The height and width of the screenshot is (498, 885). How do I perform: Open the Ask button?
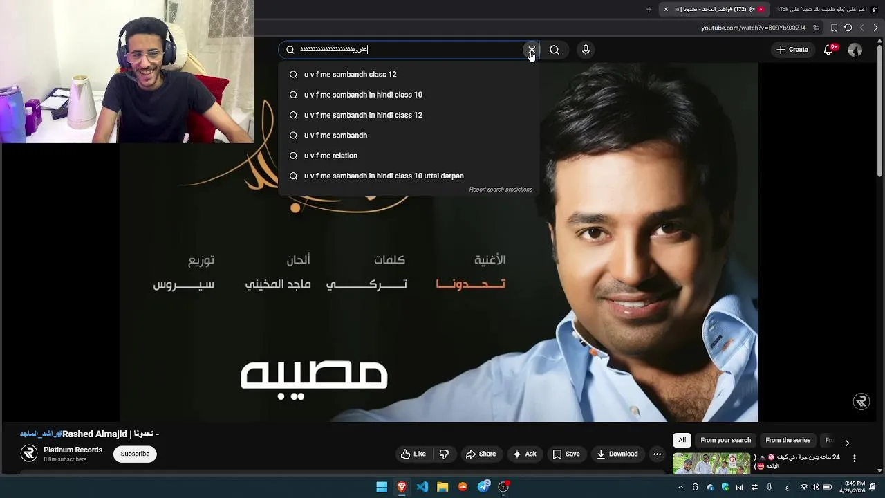pos(524,454)
